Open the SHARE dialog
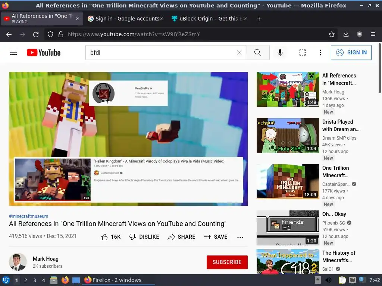Viewport: 382px width, 286px height. [182, 237]
